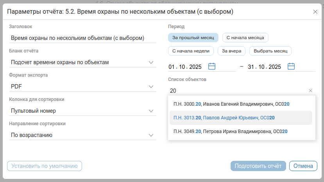This screenshot has width=324, height=182.
Task: Open the start date calendar picker
Action: pyautogui.click(x=212, y=67)
